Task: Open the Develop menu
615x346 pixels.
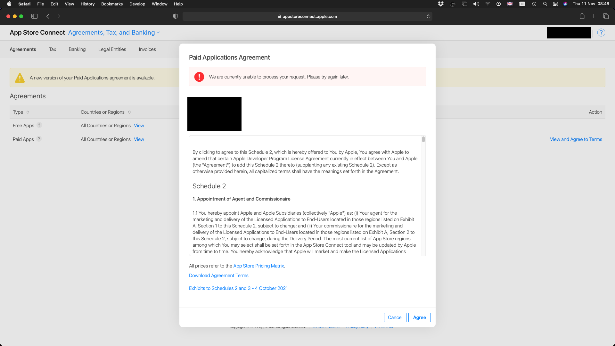Action: (x=137, y=4)
